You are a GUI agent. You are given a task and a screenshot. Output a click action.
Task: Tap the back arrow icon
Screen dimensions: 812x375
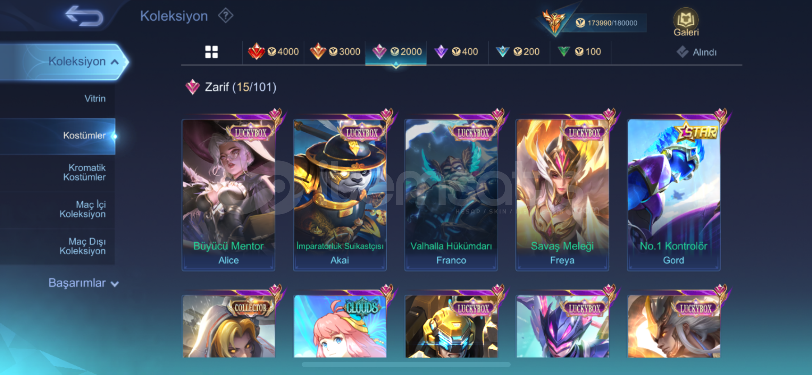tap(84, 16)
